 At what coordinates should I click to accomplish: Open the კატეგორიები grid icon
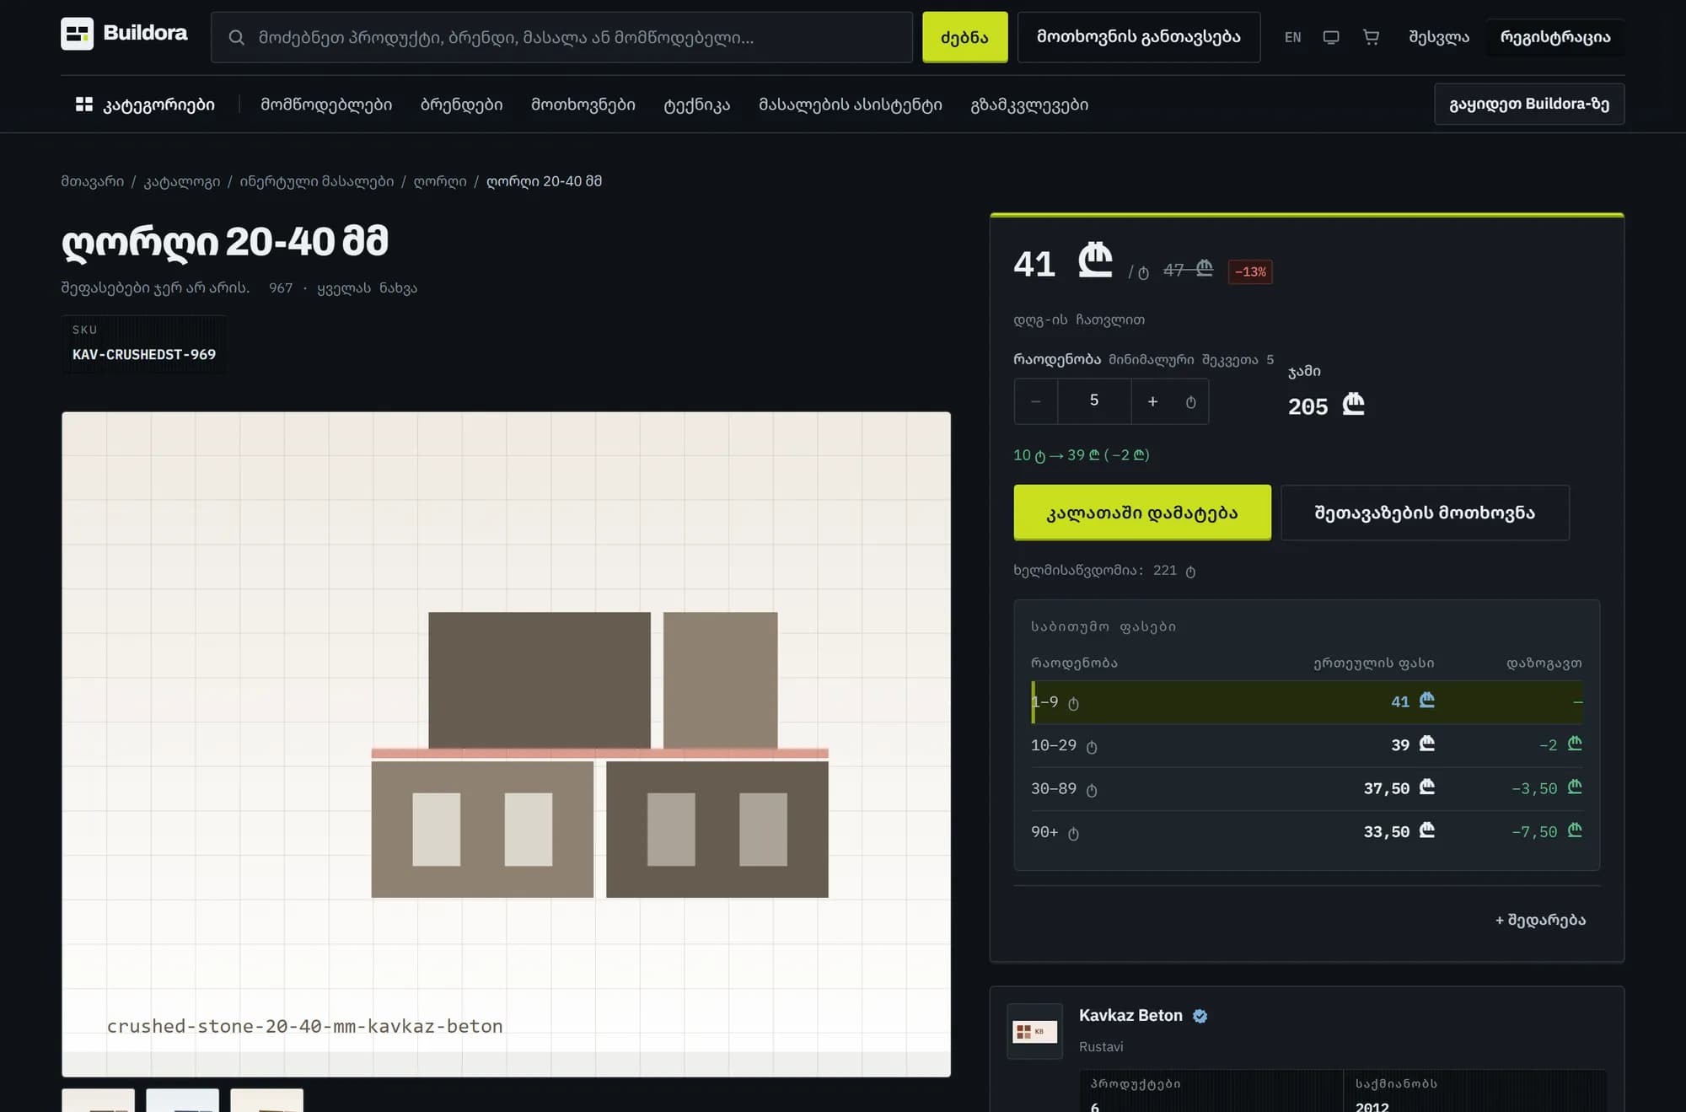click(84, 105)
